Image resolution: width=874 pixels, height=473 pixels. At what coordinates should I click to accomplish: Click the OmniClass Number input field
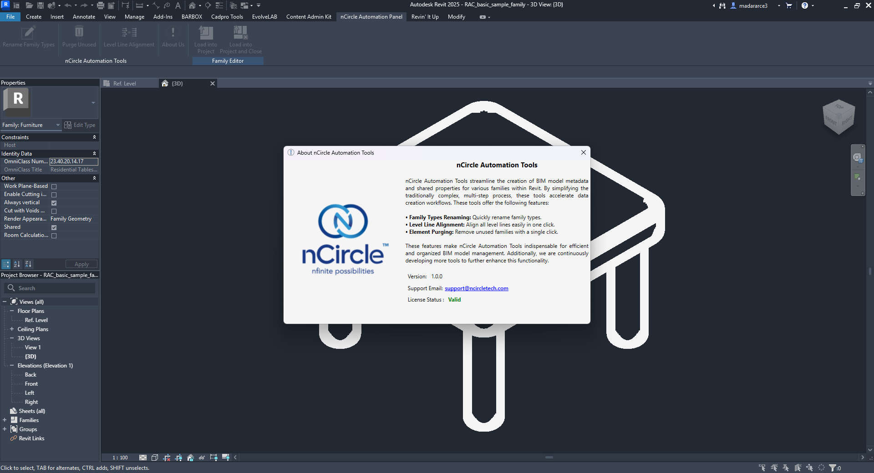pyautogui.click(x=74, y=161)
